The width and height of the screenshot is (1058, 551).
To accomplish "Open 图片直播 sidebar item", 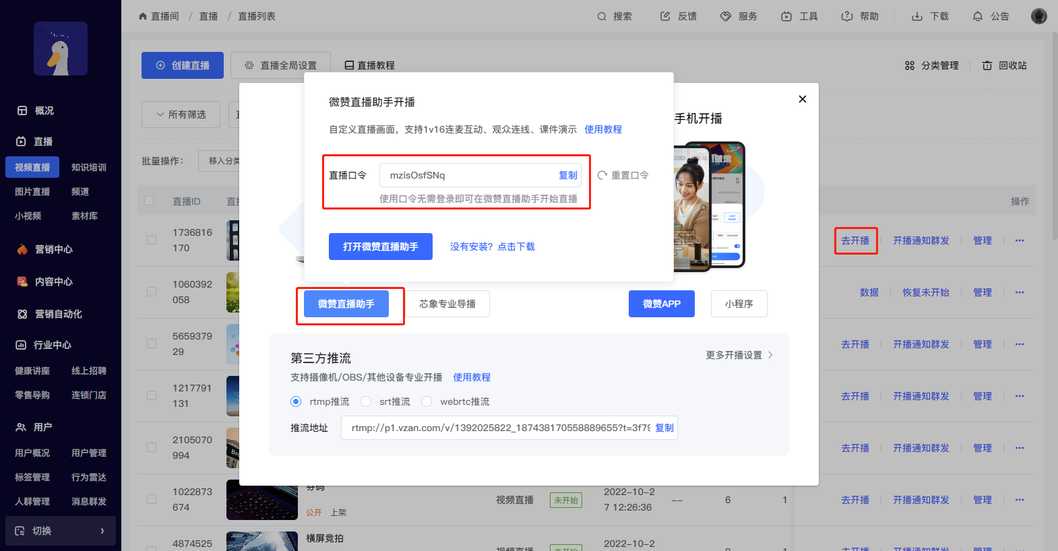I will point(32,191).
